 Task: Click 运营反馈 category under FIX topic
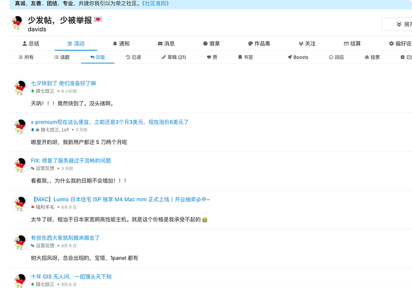click(x=42, y=168)
